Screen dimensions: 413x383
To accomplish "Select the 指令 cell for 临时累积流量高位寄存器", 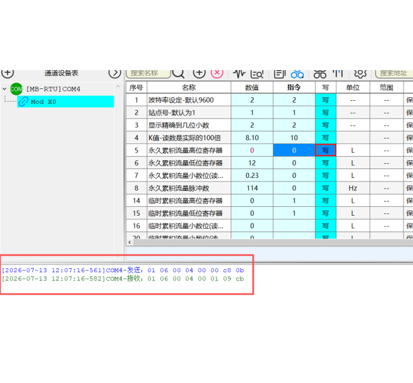I will [294, 201].
